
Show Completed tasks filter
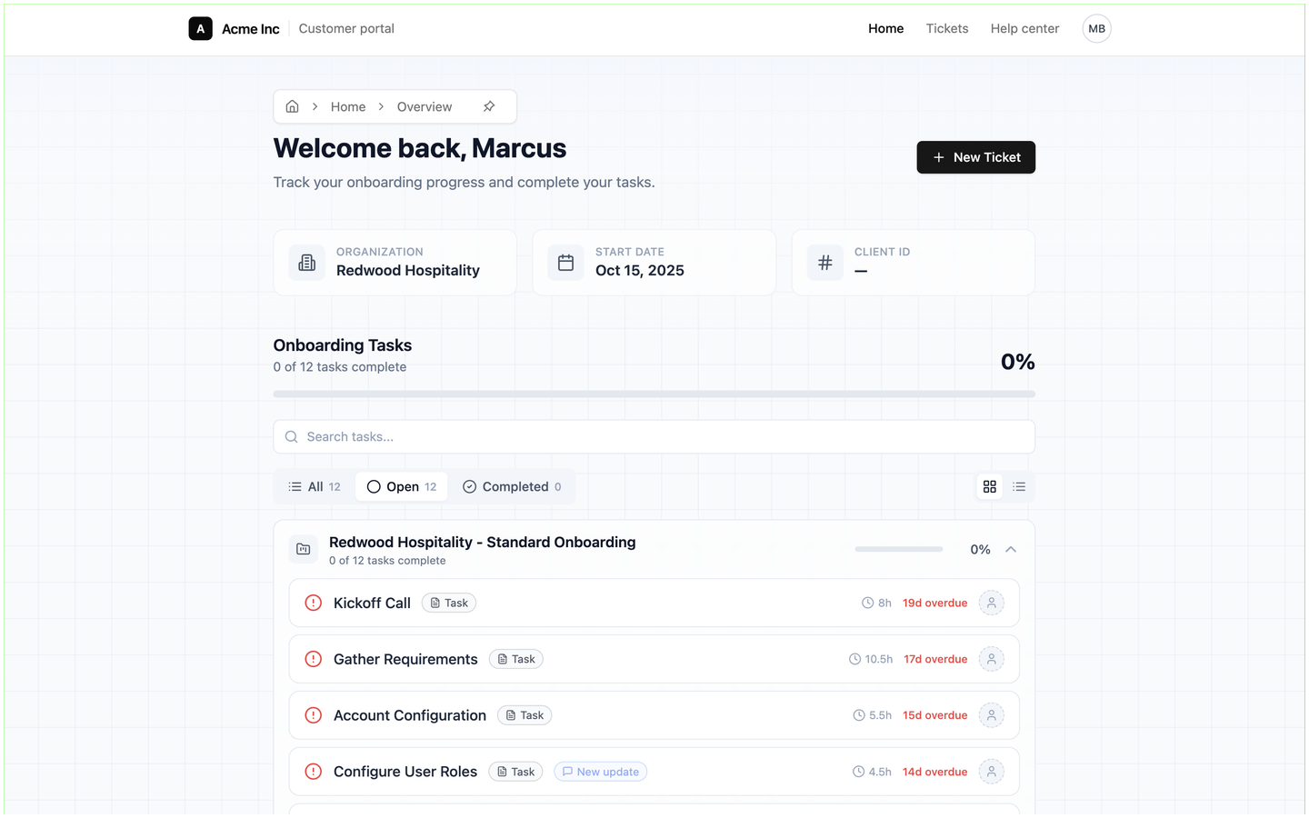pos(512,487)
